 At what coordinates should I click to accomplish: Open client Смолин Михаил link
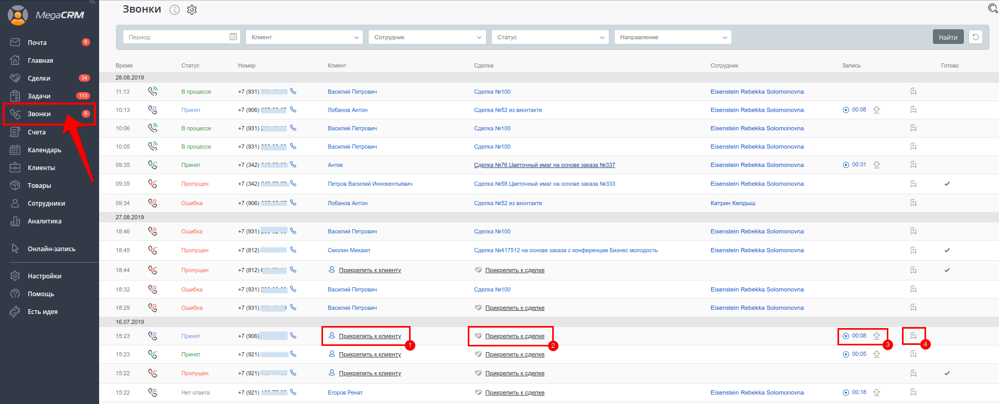(x=349, y=250)
